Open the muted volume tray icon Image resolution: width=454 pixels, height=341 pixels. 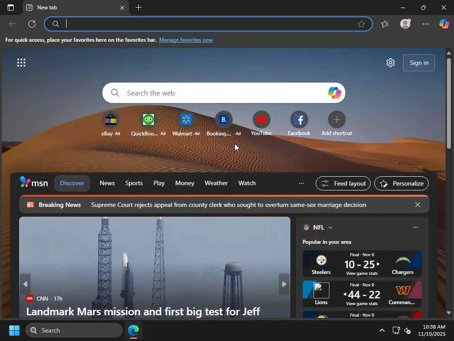click(407, 330)
